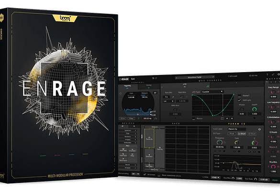
Task: Select the Param Eq module in the rack
Action: click(x=149, y=138)
